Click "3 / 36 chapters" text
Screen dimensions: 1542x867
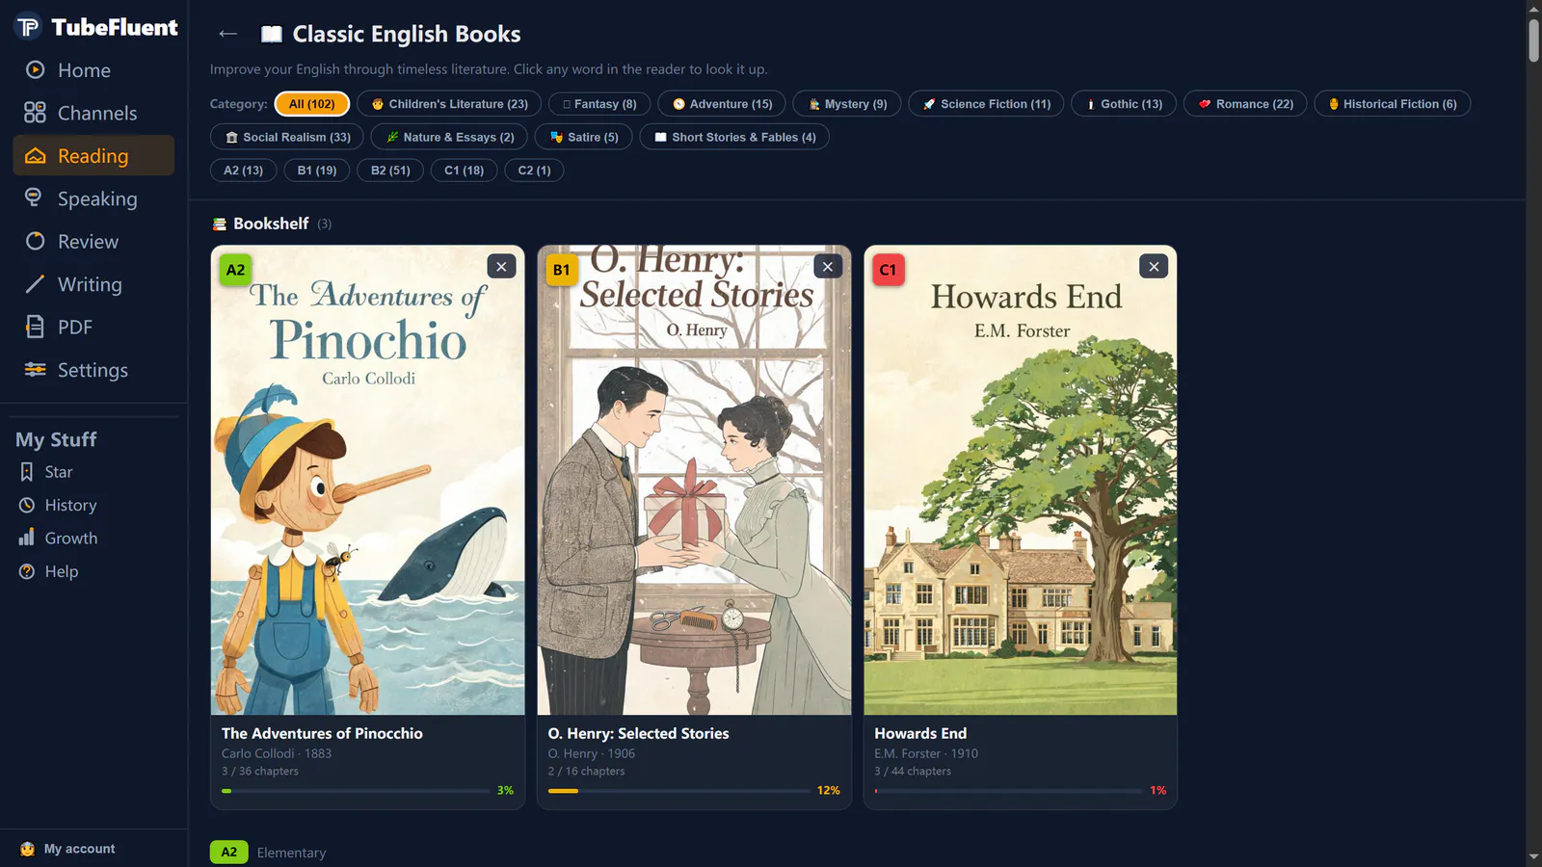click(260, 771)
